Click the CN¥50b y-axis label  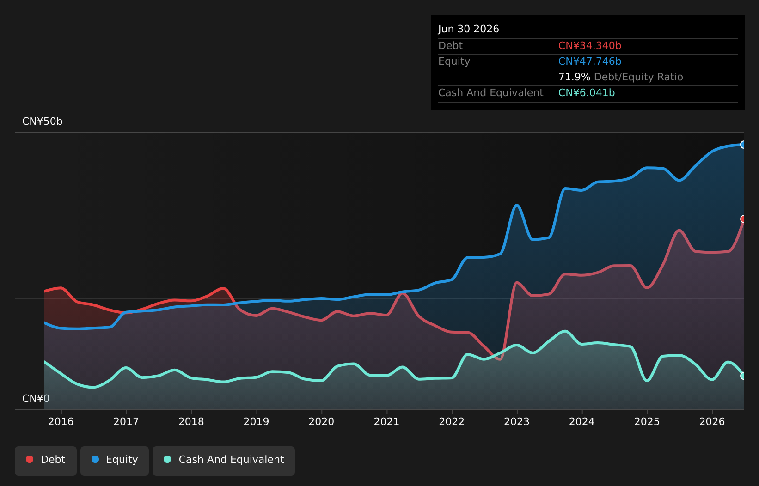[43, 121]
